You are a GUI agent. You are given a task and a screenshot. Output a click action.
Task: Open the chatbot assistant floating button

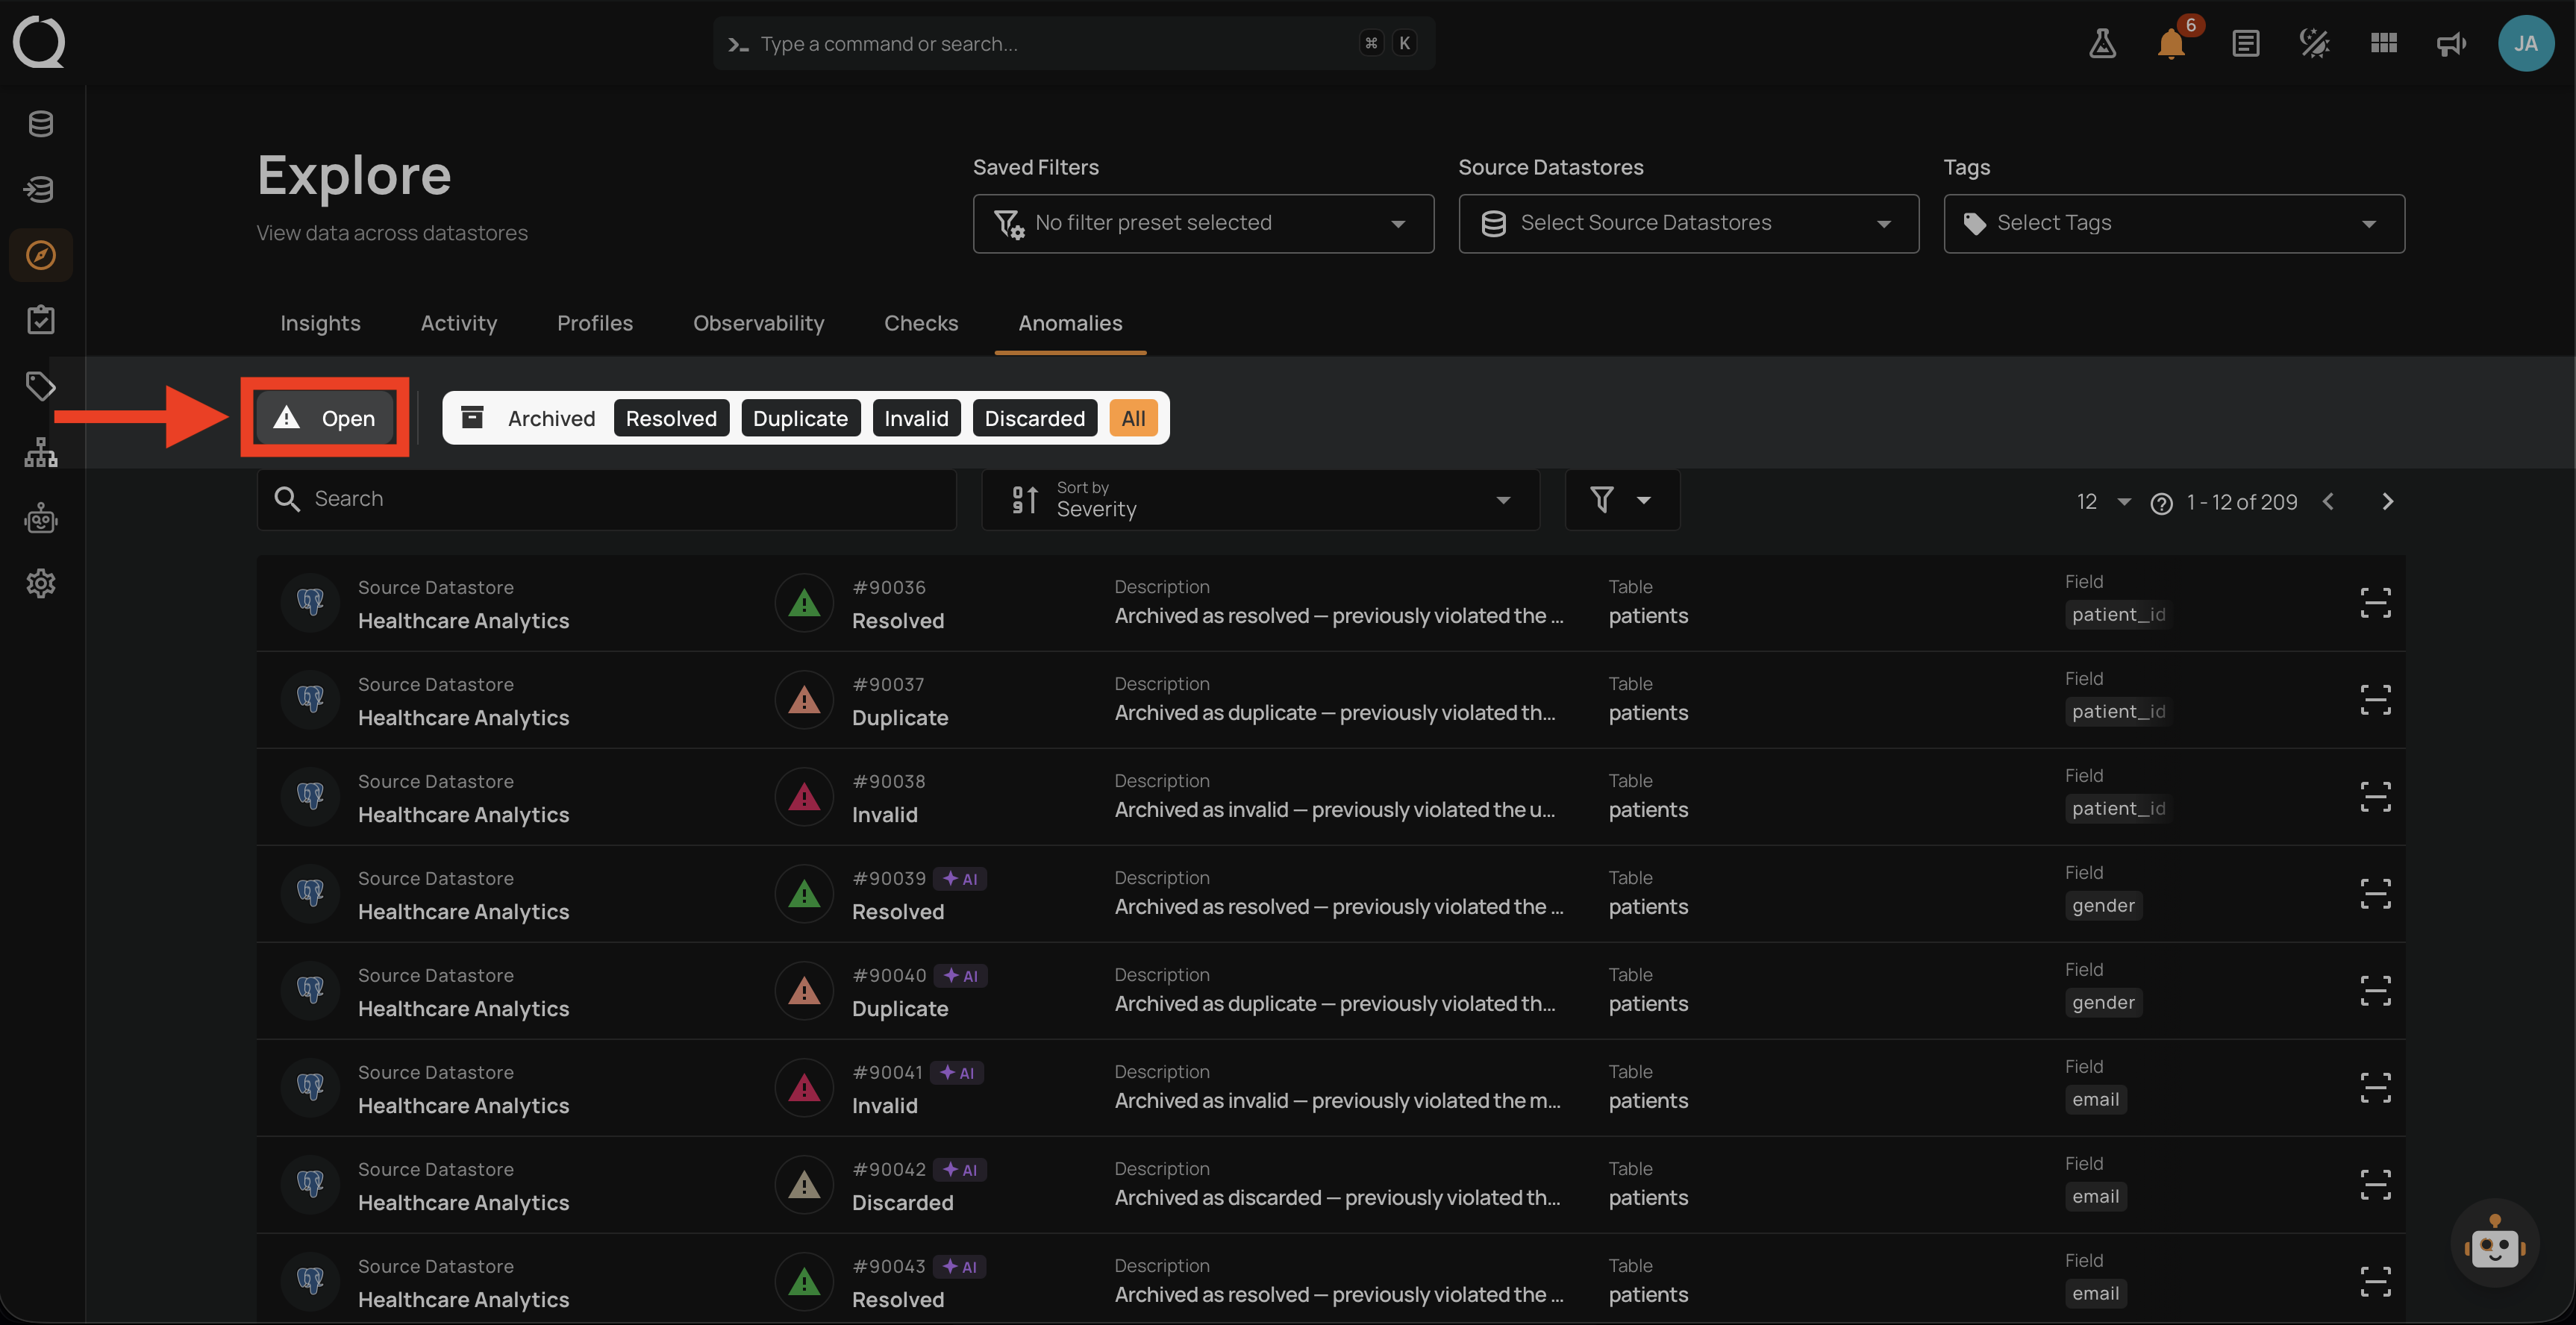(2494, 1244)
